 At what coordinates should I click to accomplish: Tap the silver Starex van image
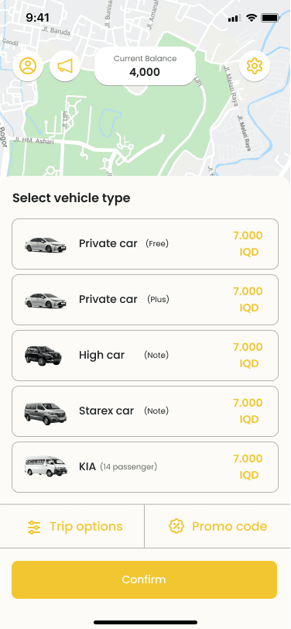point(46,413)
